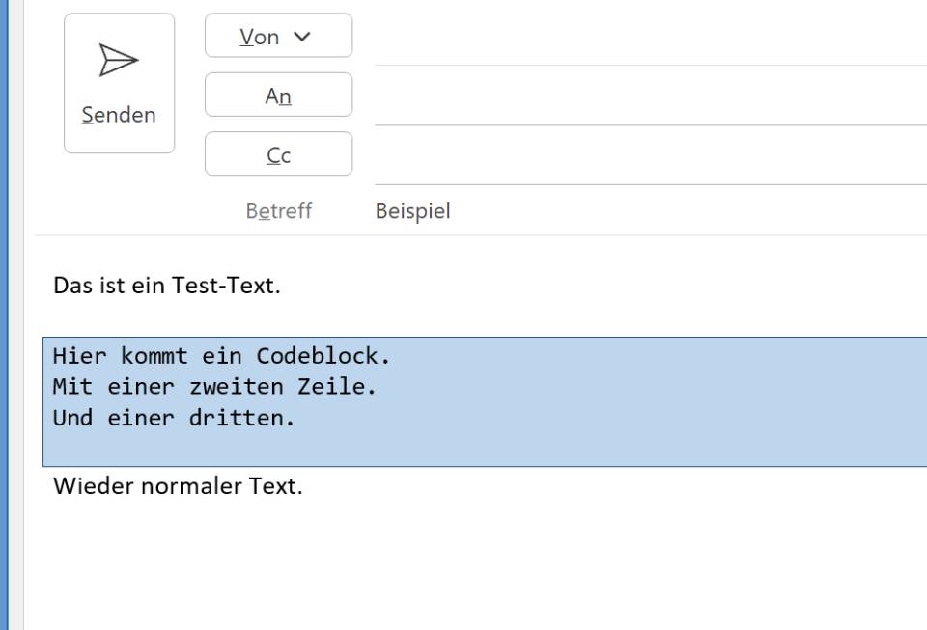Click the line 'Wieder normaler Text.'
Screen dimensions: 927x630
[178, 486]
